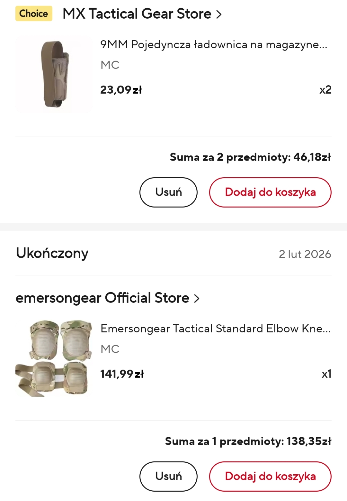This screenshot has width=347, height=501.
Task: Visit emersongear Official Store
Action: 102,298
